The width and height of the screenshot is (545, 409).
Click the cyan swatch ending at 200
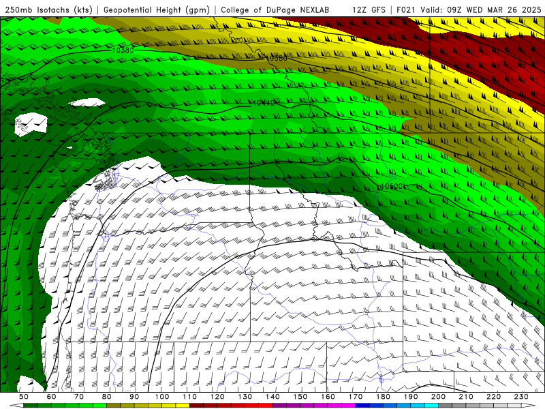pyautogui.click(x=432, y=406)
